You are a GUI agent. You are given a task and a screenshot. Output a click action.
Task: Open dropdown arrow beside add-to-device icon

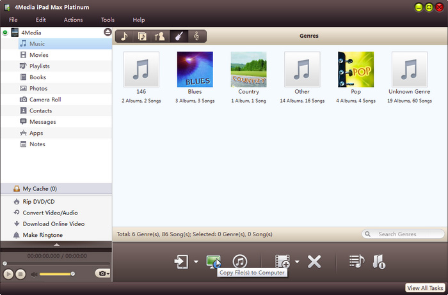195,262
